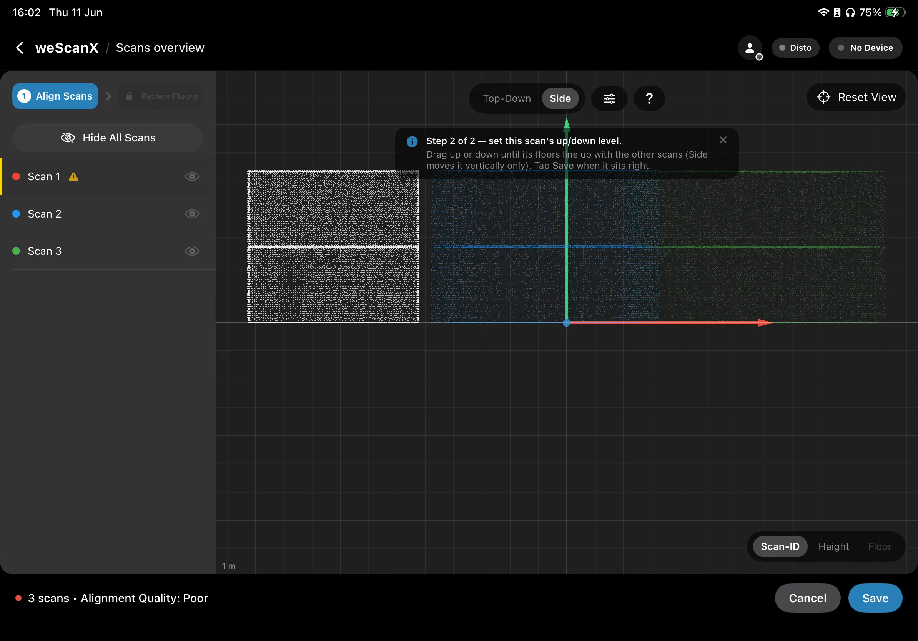Switch to Top-Down view
This screenshot has width=918, height=641.
[x=507, y=98]
